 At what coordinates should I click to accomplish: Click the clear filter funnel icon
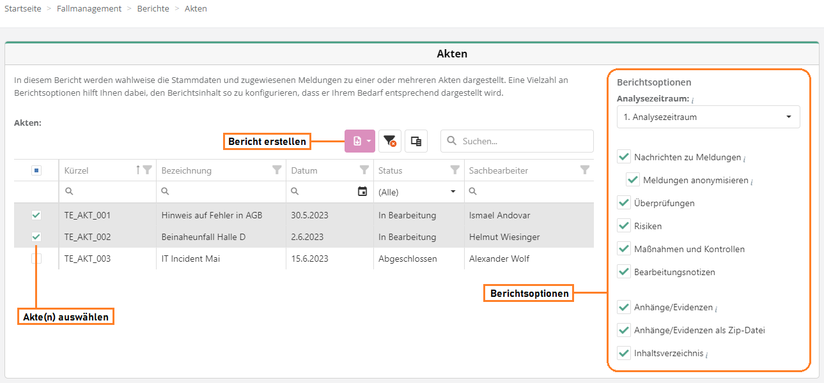point(389,141)
